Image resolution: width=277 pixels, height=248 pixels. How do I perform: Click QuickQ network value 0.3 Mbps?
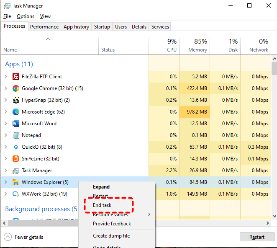pos(258,147)
